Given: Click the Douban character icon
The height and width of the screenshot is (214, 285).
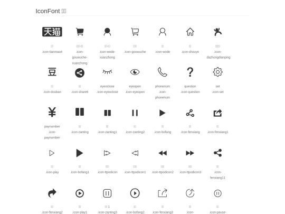Looking at the screenshot, I should [x=52, y=72].
